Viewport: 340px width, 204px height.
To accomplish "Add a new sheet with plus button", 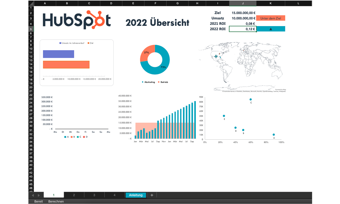I will pyautogui.click(x=152, y=195).
